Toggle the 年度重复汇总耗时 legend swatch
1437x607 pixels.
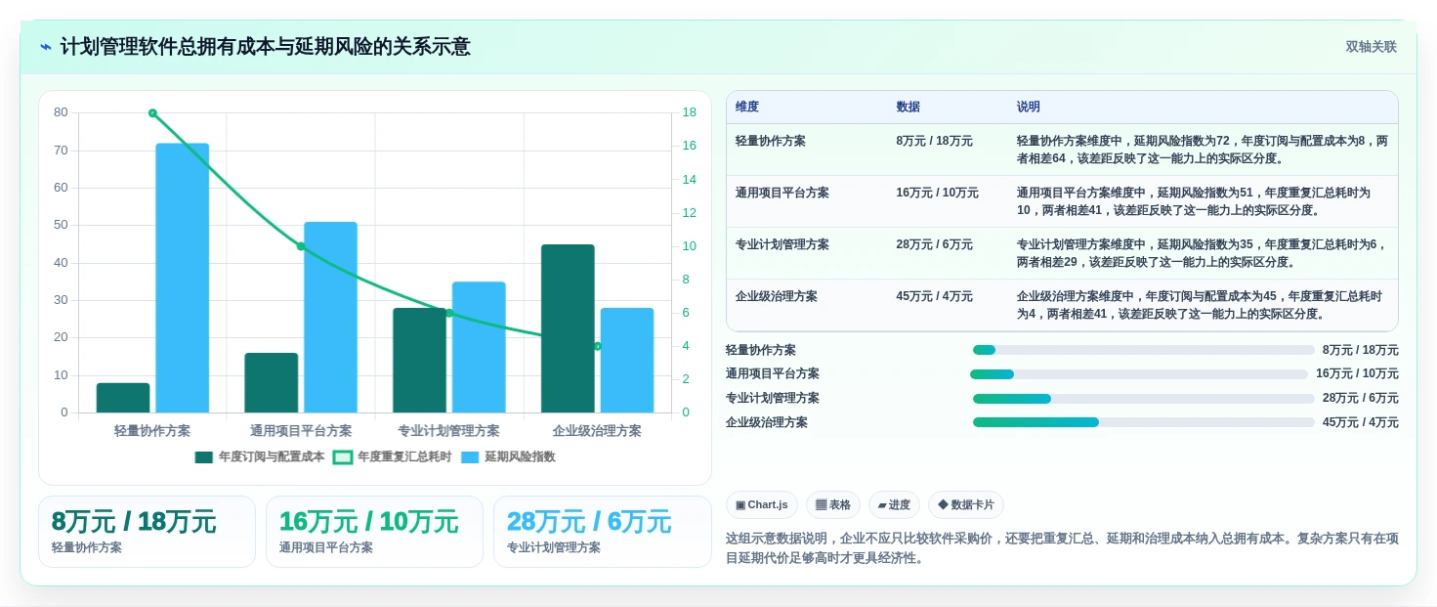(x=342, y=456)
